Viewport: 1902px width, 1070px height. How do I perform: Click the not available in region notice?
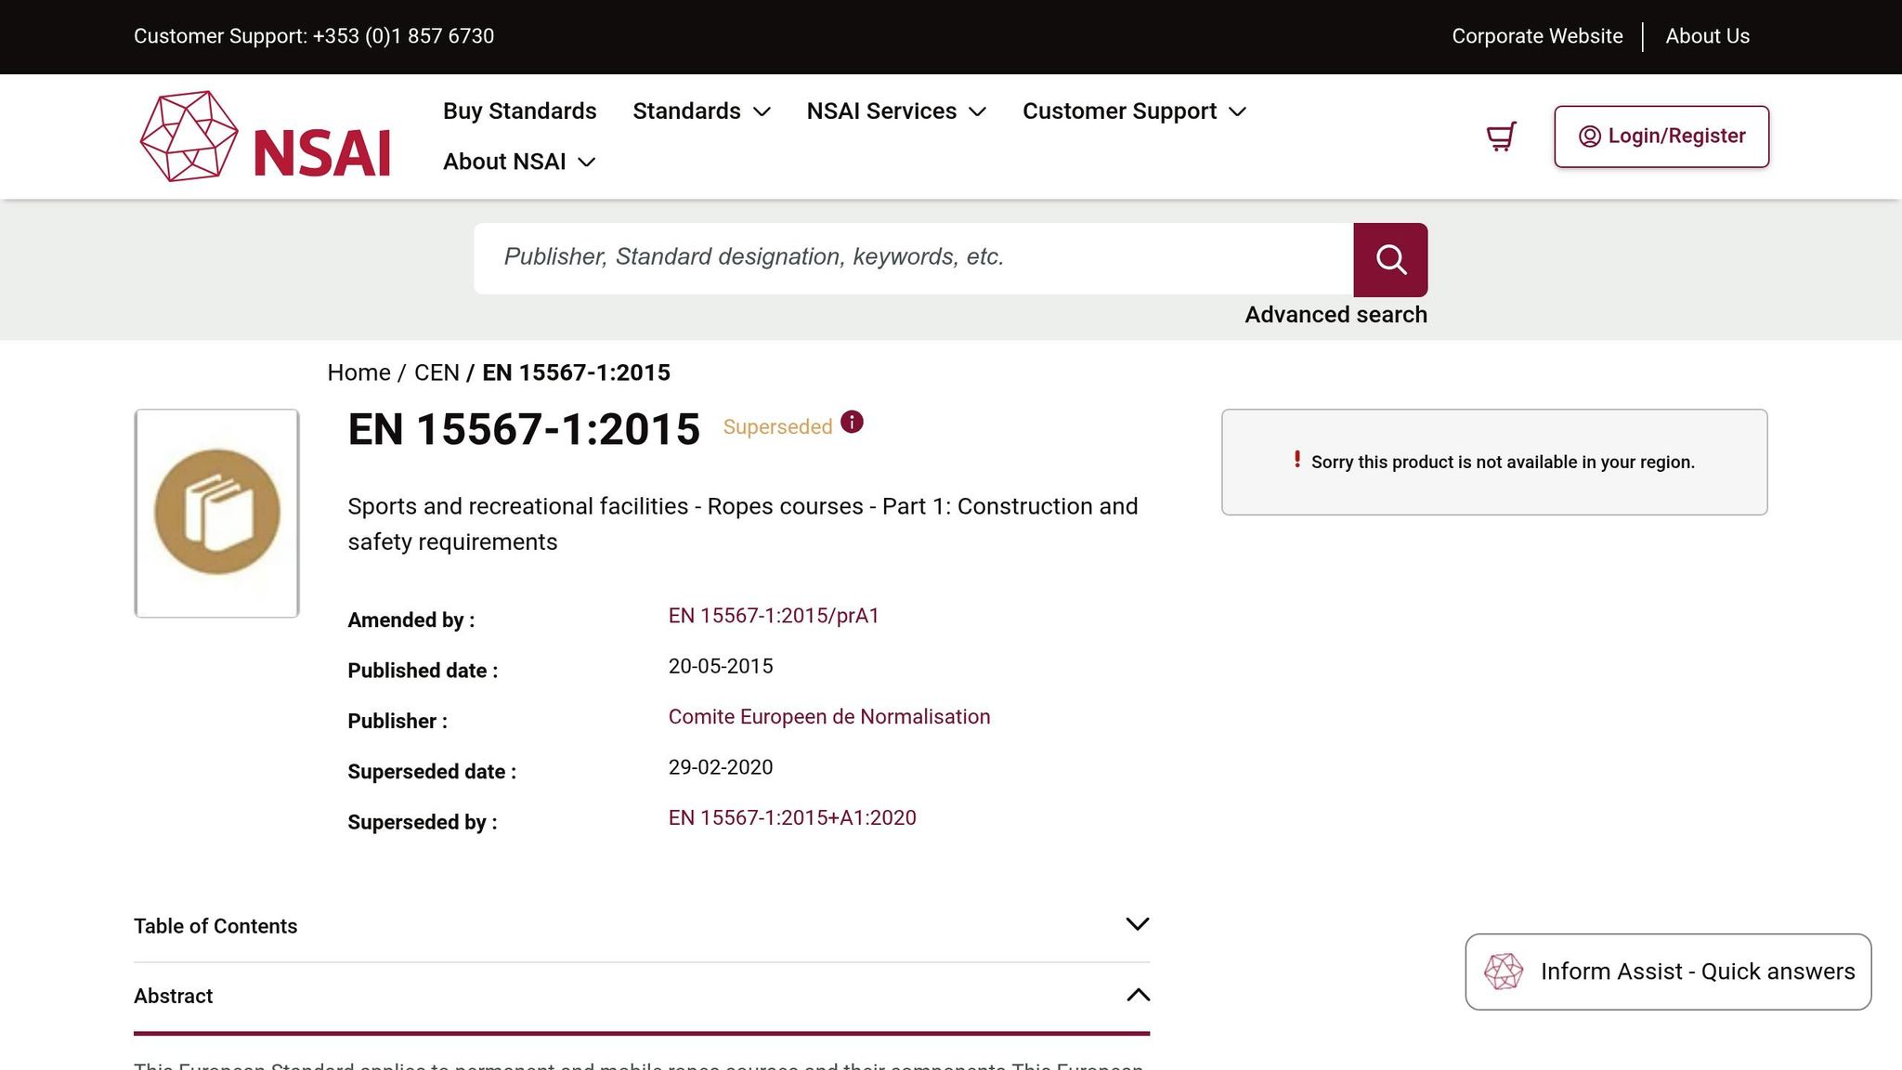tap(1494, 462)
